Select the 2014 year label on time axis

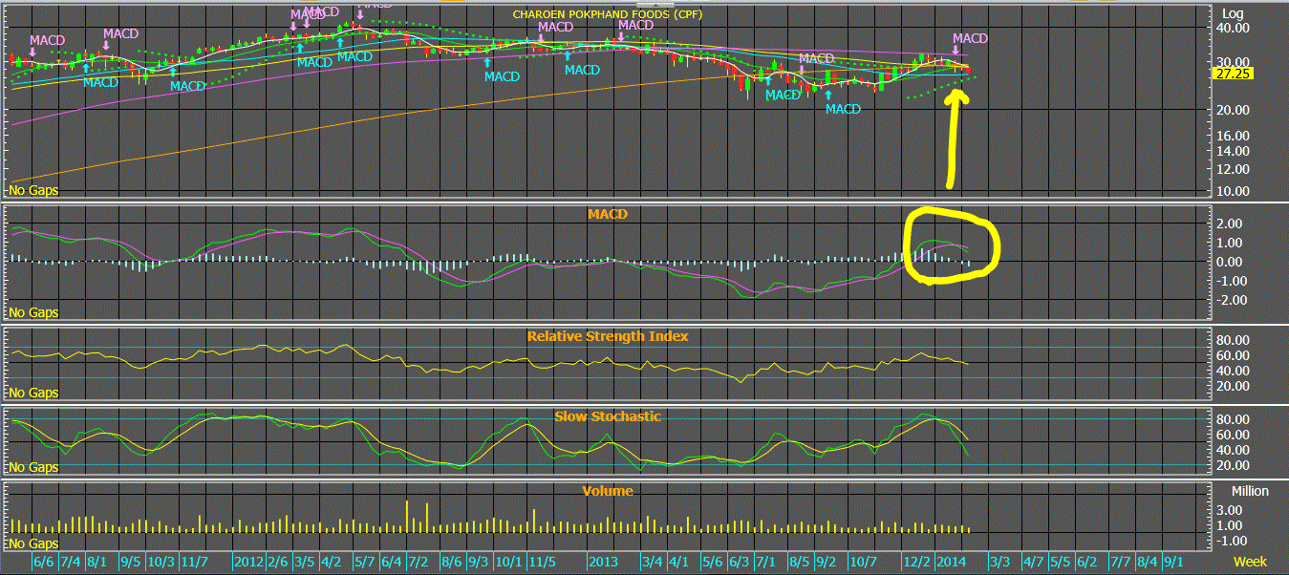(x=952, y=562)
